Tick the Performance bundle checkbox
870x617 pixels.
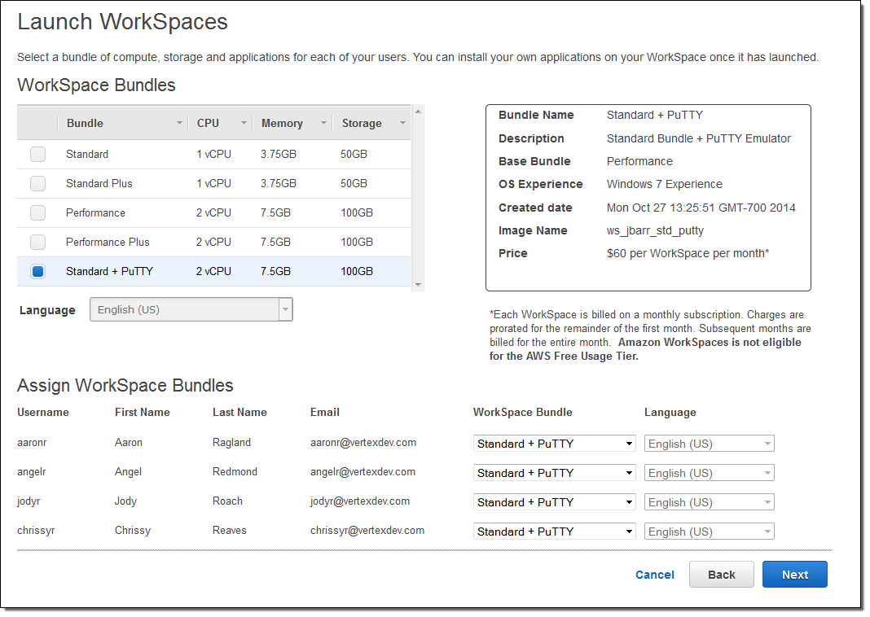(x=37, y=213)
